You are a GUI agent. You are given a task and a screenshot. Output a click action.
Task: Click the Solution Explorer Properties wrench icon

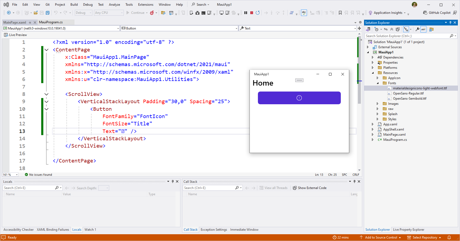click(x=417, y=29)
